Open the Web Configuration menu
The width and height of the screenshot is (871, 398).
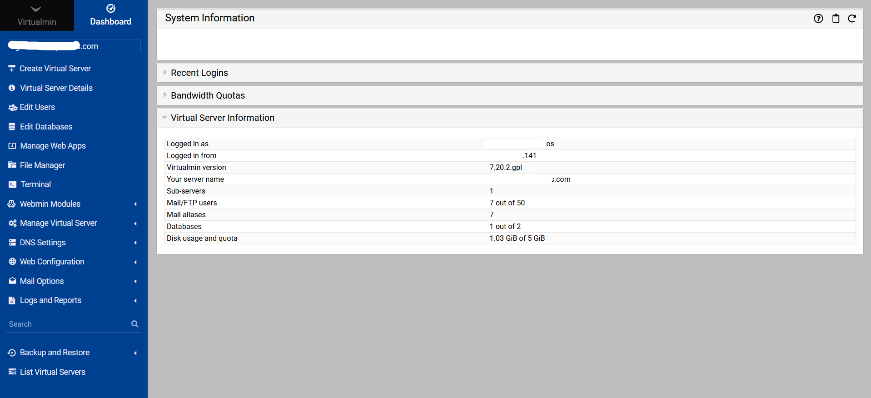point(52,262)
